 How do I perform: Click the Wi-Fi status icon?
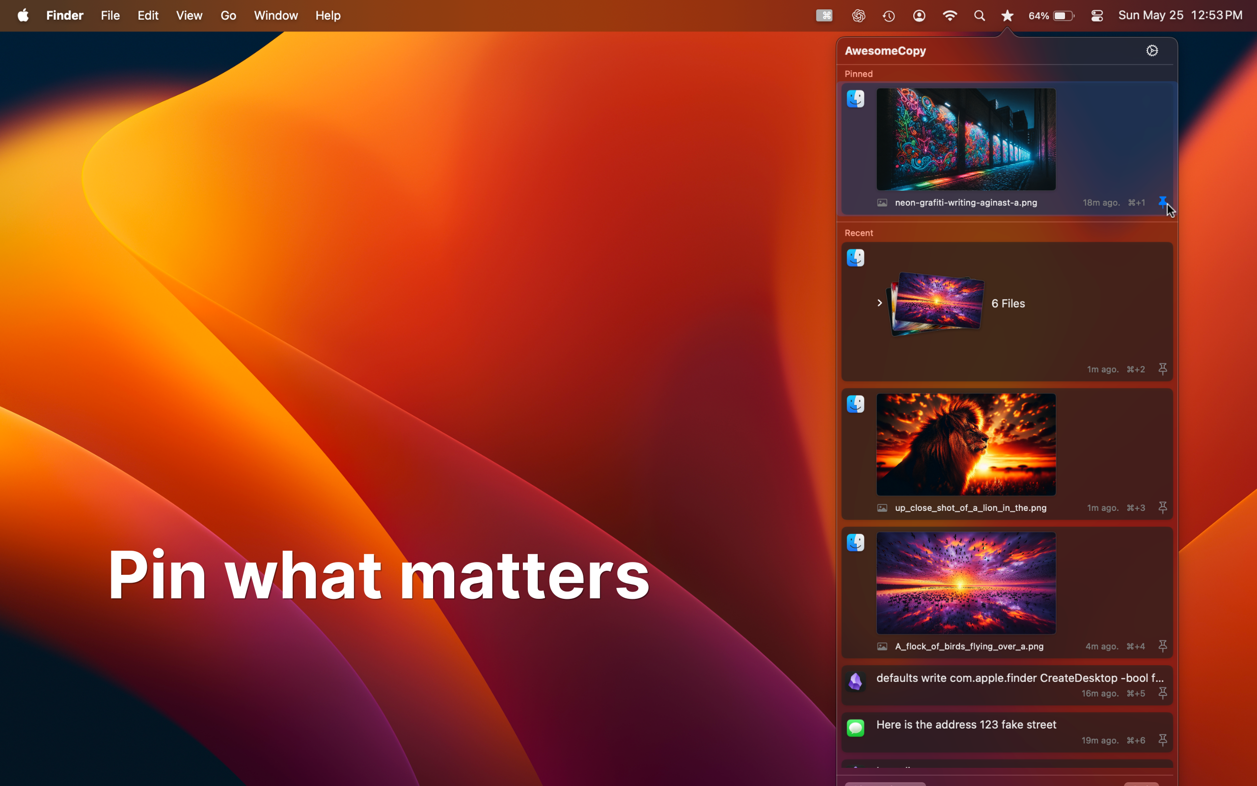(949, 16)
